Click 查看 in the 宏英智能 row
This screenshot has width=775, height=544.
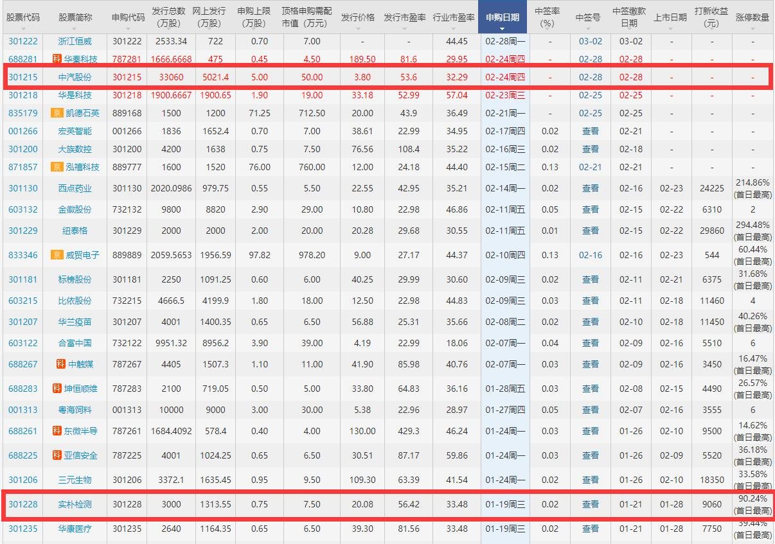[x=591, y=131]
